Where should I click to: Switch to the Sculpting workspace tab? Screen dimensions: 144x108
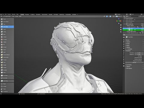(x=32, y=14)
